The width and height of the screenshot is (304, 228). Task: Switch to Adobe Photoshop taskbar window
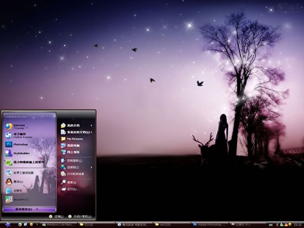pyautogui.click(x=210, y=224)
